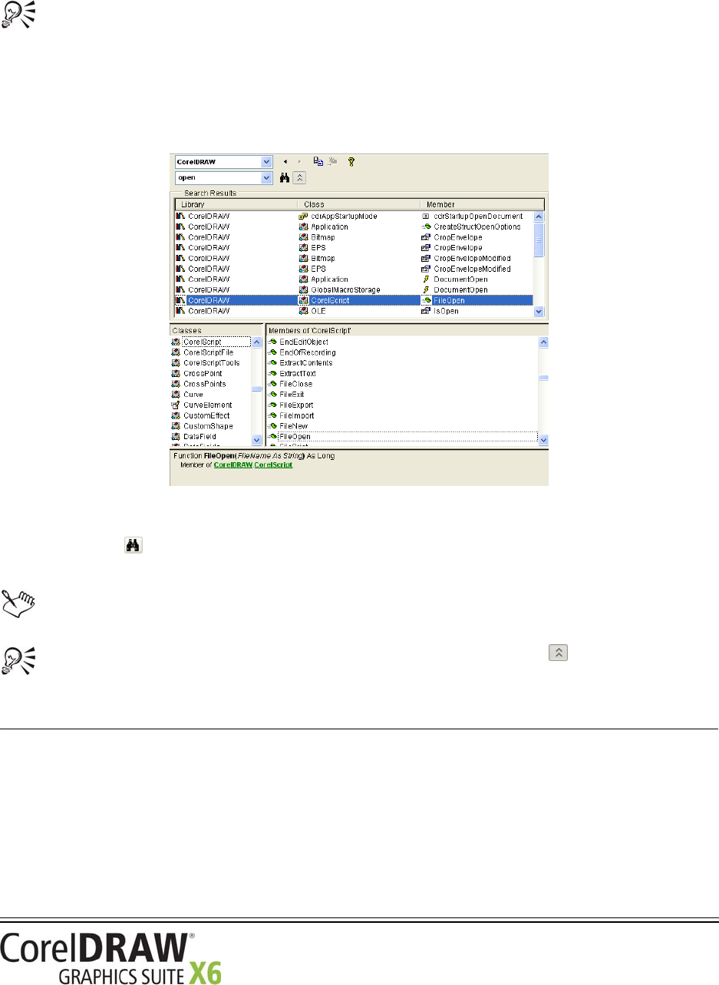Select the IsOpen member result
Image resolution: width=719 pixels, height=985 pixels.
coord(444,311)
